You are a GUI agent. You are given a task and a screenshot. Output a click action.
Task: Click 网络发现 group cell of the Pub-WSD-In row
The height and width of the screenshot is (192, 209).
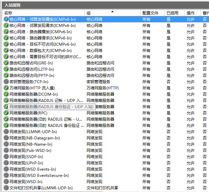(x=94, y=151)
